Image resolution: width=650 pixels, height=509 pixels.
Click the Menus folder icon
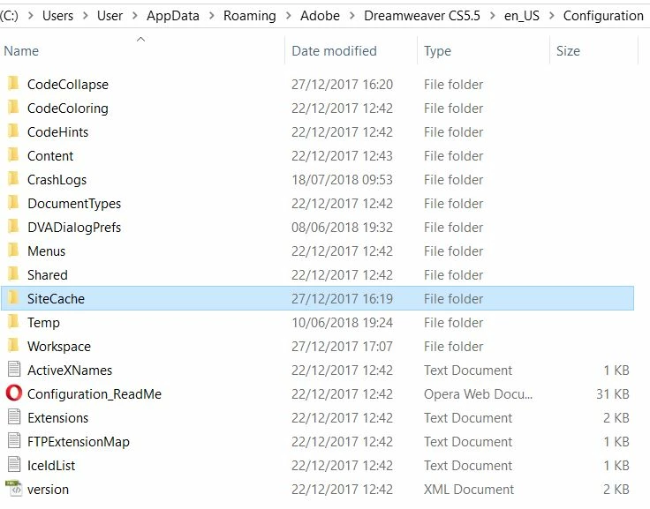(x=13, y=251)
